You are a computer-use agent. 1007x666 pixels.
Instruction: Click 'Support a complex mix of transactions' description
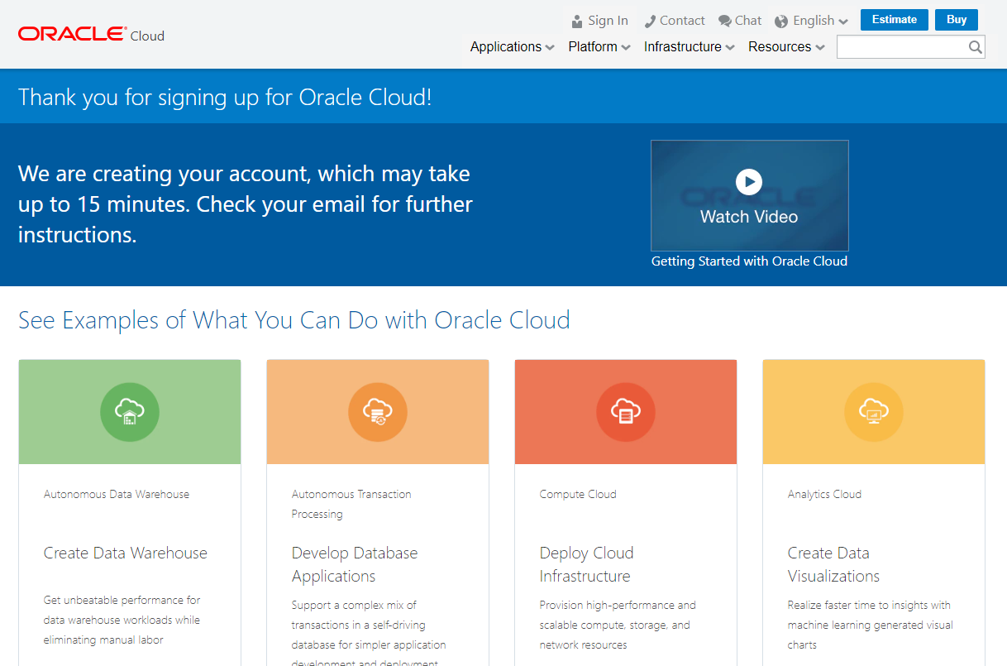[x=369, y=633]
